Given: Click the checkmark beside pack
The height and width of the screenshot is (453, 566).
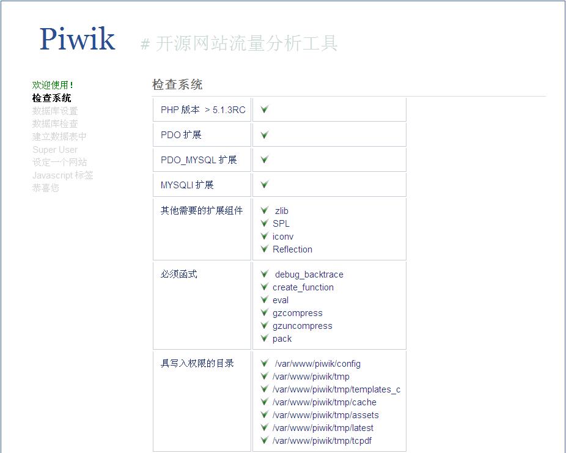Looking at the screenshot, I should click(265, 338).
